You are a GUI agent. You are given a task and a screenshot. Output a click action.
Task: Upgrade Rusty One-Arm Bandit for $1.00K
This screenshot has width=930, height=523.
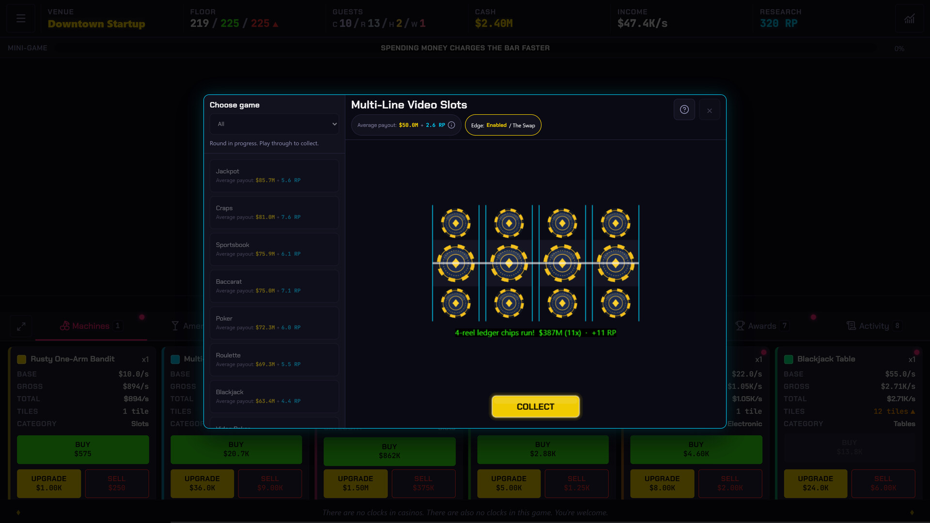(x=49, y=483)
